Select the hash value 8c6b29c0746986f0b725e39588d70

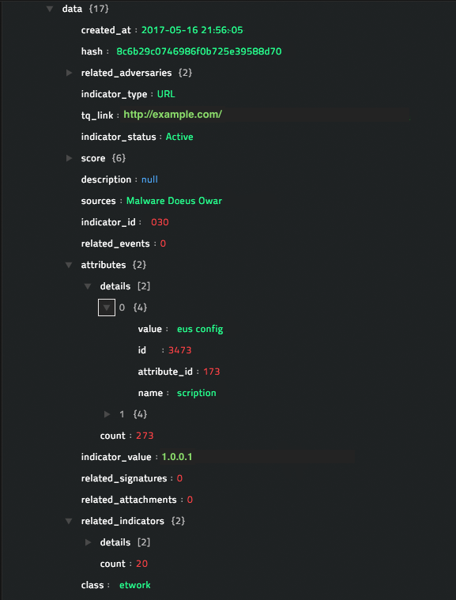click(199, 51)
